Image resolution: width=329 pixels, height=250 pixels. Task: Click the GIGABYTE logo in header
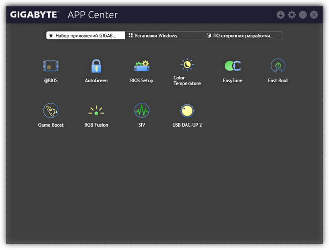point(35,15)
